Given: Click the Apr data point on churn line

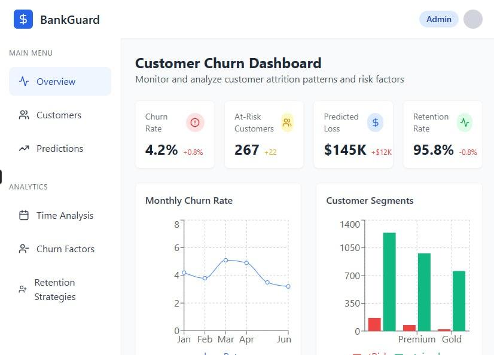Looking at the screenshot, I should point(246,263).
